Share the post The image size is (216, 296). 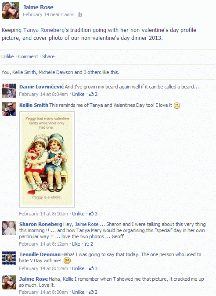tap(48, 56)
